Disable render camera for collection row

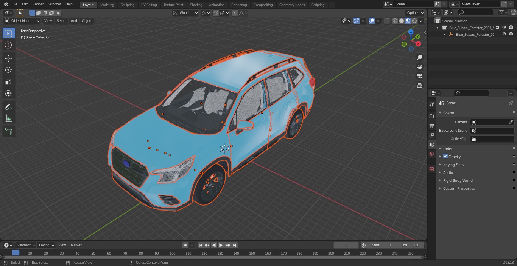click(511, 27)
